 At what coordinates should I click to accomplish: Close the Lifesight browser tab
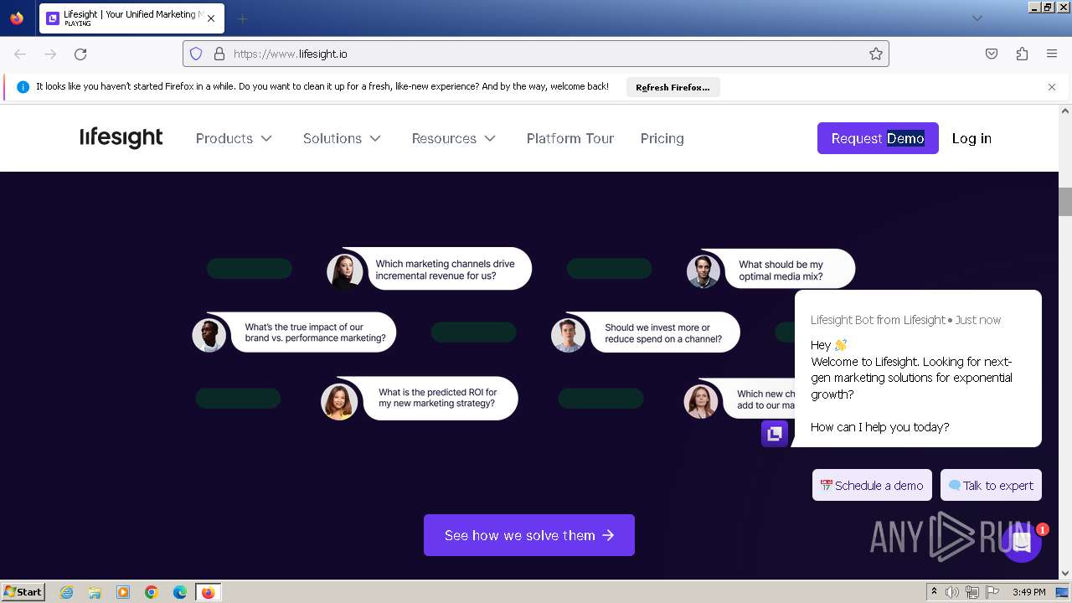click(x=210, y=18)
